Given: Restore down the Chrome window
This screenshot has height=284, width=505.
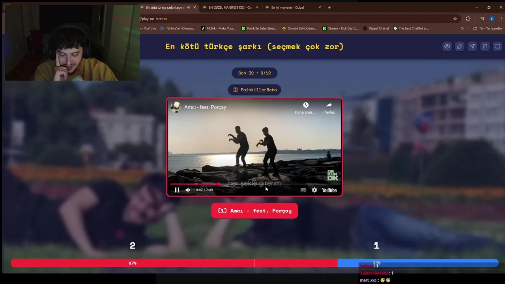Looking at the screenshot, I should tap(489, 7).
